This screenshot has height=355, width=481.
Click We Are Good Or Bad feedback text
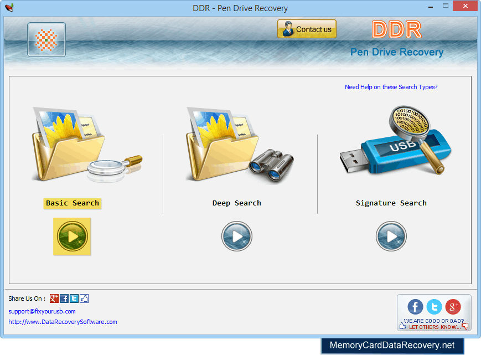(x=434, y=321)
